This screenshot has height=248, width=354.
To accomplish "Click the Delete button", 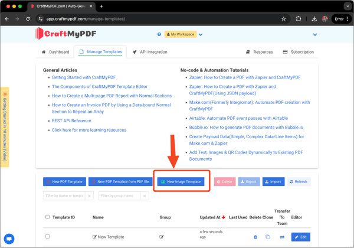I will [x=225, y=182].
